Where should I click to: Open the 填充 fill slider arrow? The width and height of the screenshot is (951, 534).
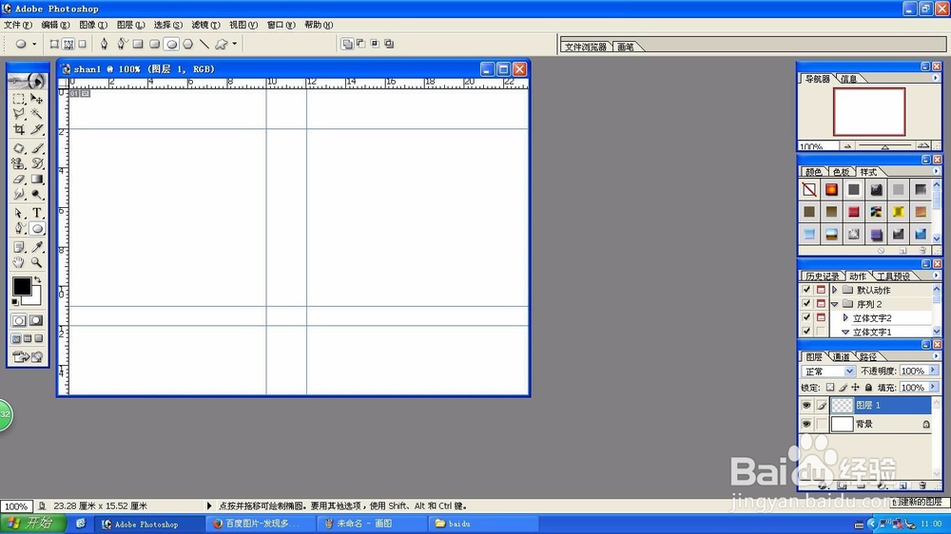coord(933,387)
